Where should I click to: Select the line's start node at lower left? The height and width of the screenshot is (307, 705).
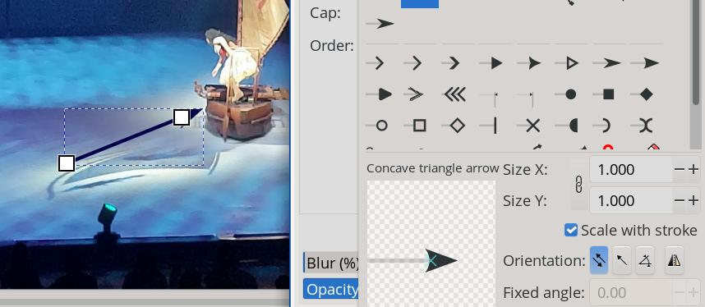67,163
